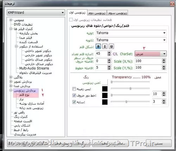This screenshot has width=176, height=151.
Task: Select the دیکودر تصویر خارجی tree item
Action: 38,55
